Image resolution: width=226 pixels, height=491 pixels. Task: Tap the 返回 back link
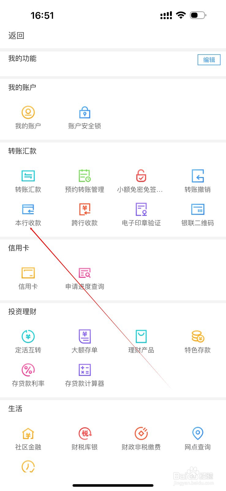(16, 36)
